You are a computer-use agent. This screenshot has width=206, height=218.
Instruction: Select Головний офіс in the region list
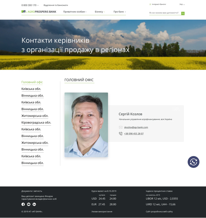[x=32, y=82]
